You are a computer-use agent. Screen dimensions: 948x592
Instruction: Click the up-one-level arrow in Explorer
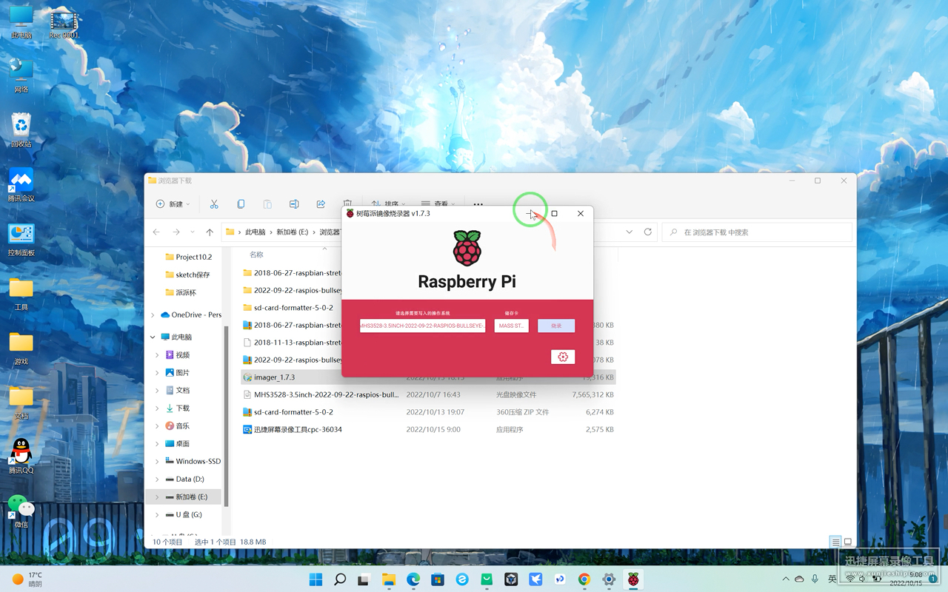coord(210,232)
